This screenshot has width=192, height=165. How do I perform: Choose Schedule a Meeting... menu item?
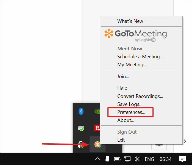141,57
